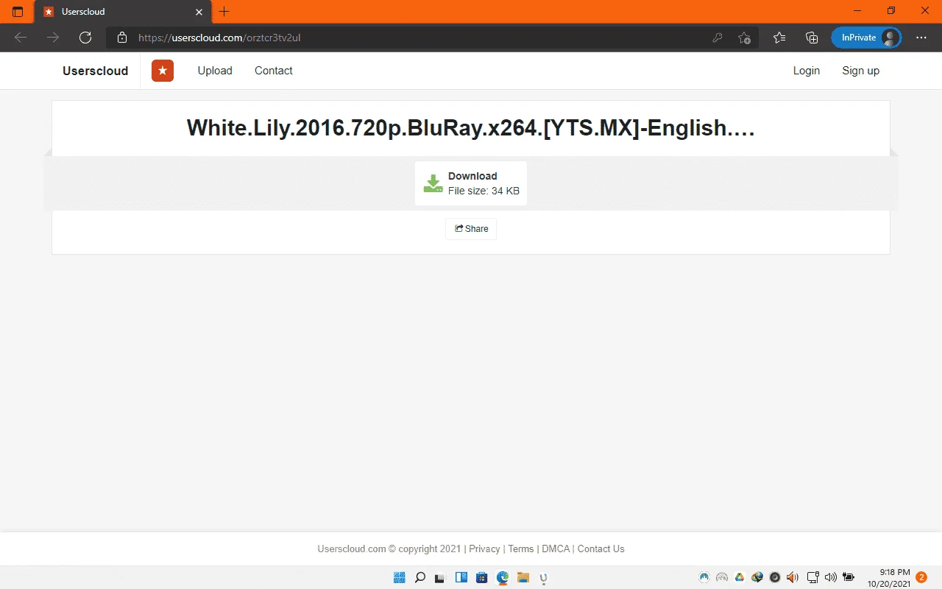Open Task View on the taskbar
This screenshot has height=589, width=942.
[440, 577]
